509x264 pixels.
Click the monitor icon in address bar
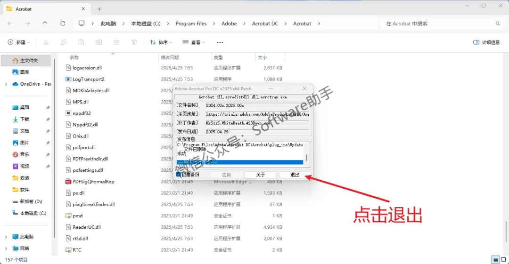click(82, 24)
